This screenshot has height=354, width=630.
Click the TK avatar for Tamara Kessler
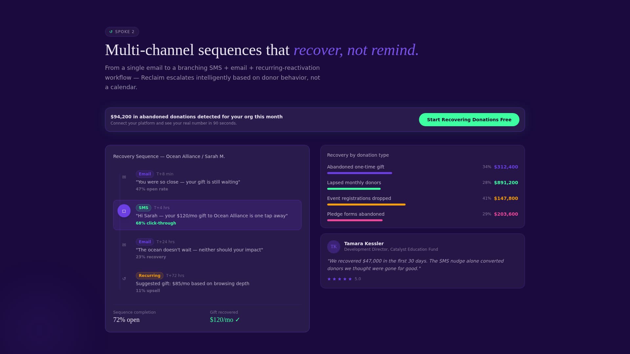point(334,247)
